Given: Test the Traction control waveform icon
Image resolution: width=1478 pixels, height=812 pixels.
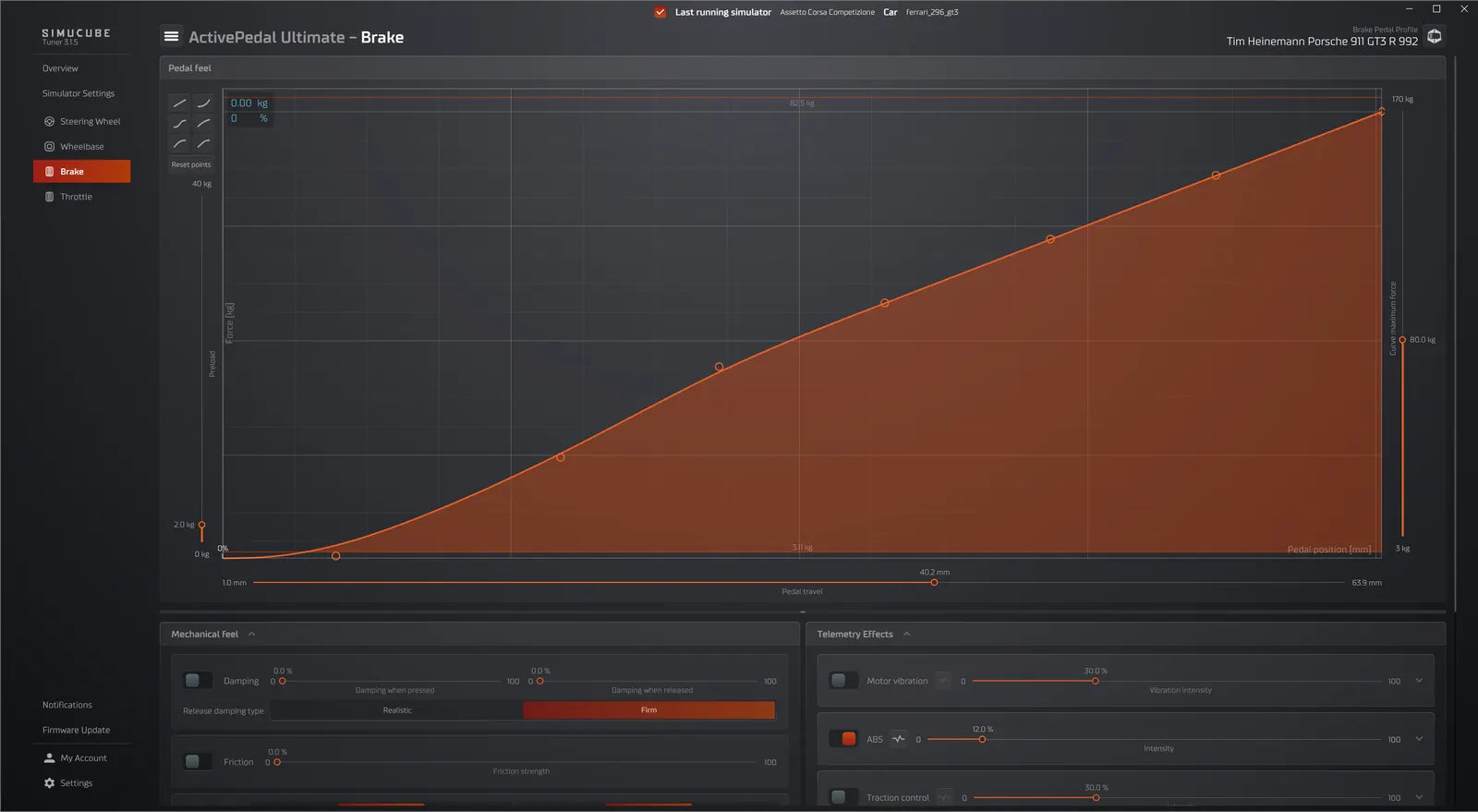Looking at the screenshot, I should (944, 797).
